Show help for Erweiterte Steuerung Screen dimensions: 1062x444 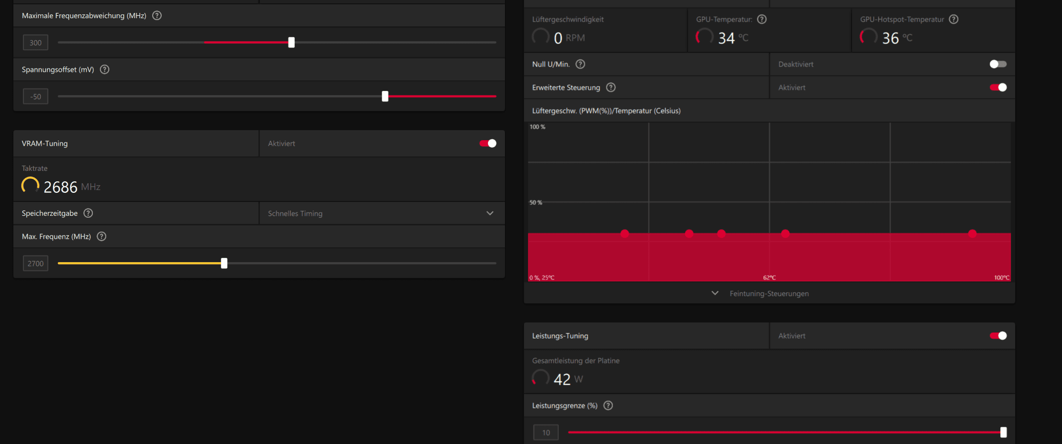[x=611, y=88]
